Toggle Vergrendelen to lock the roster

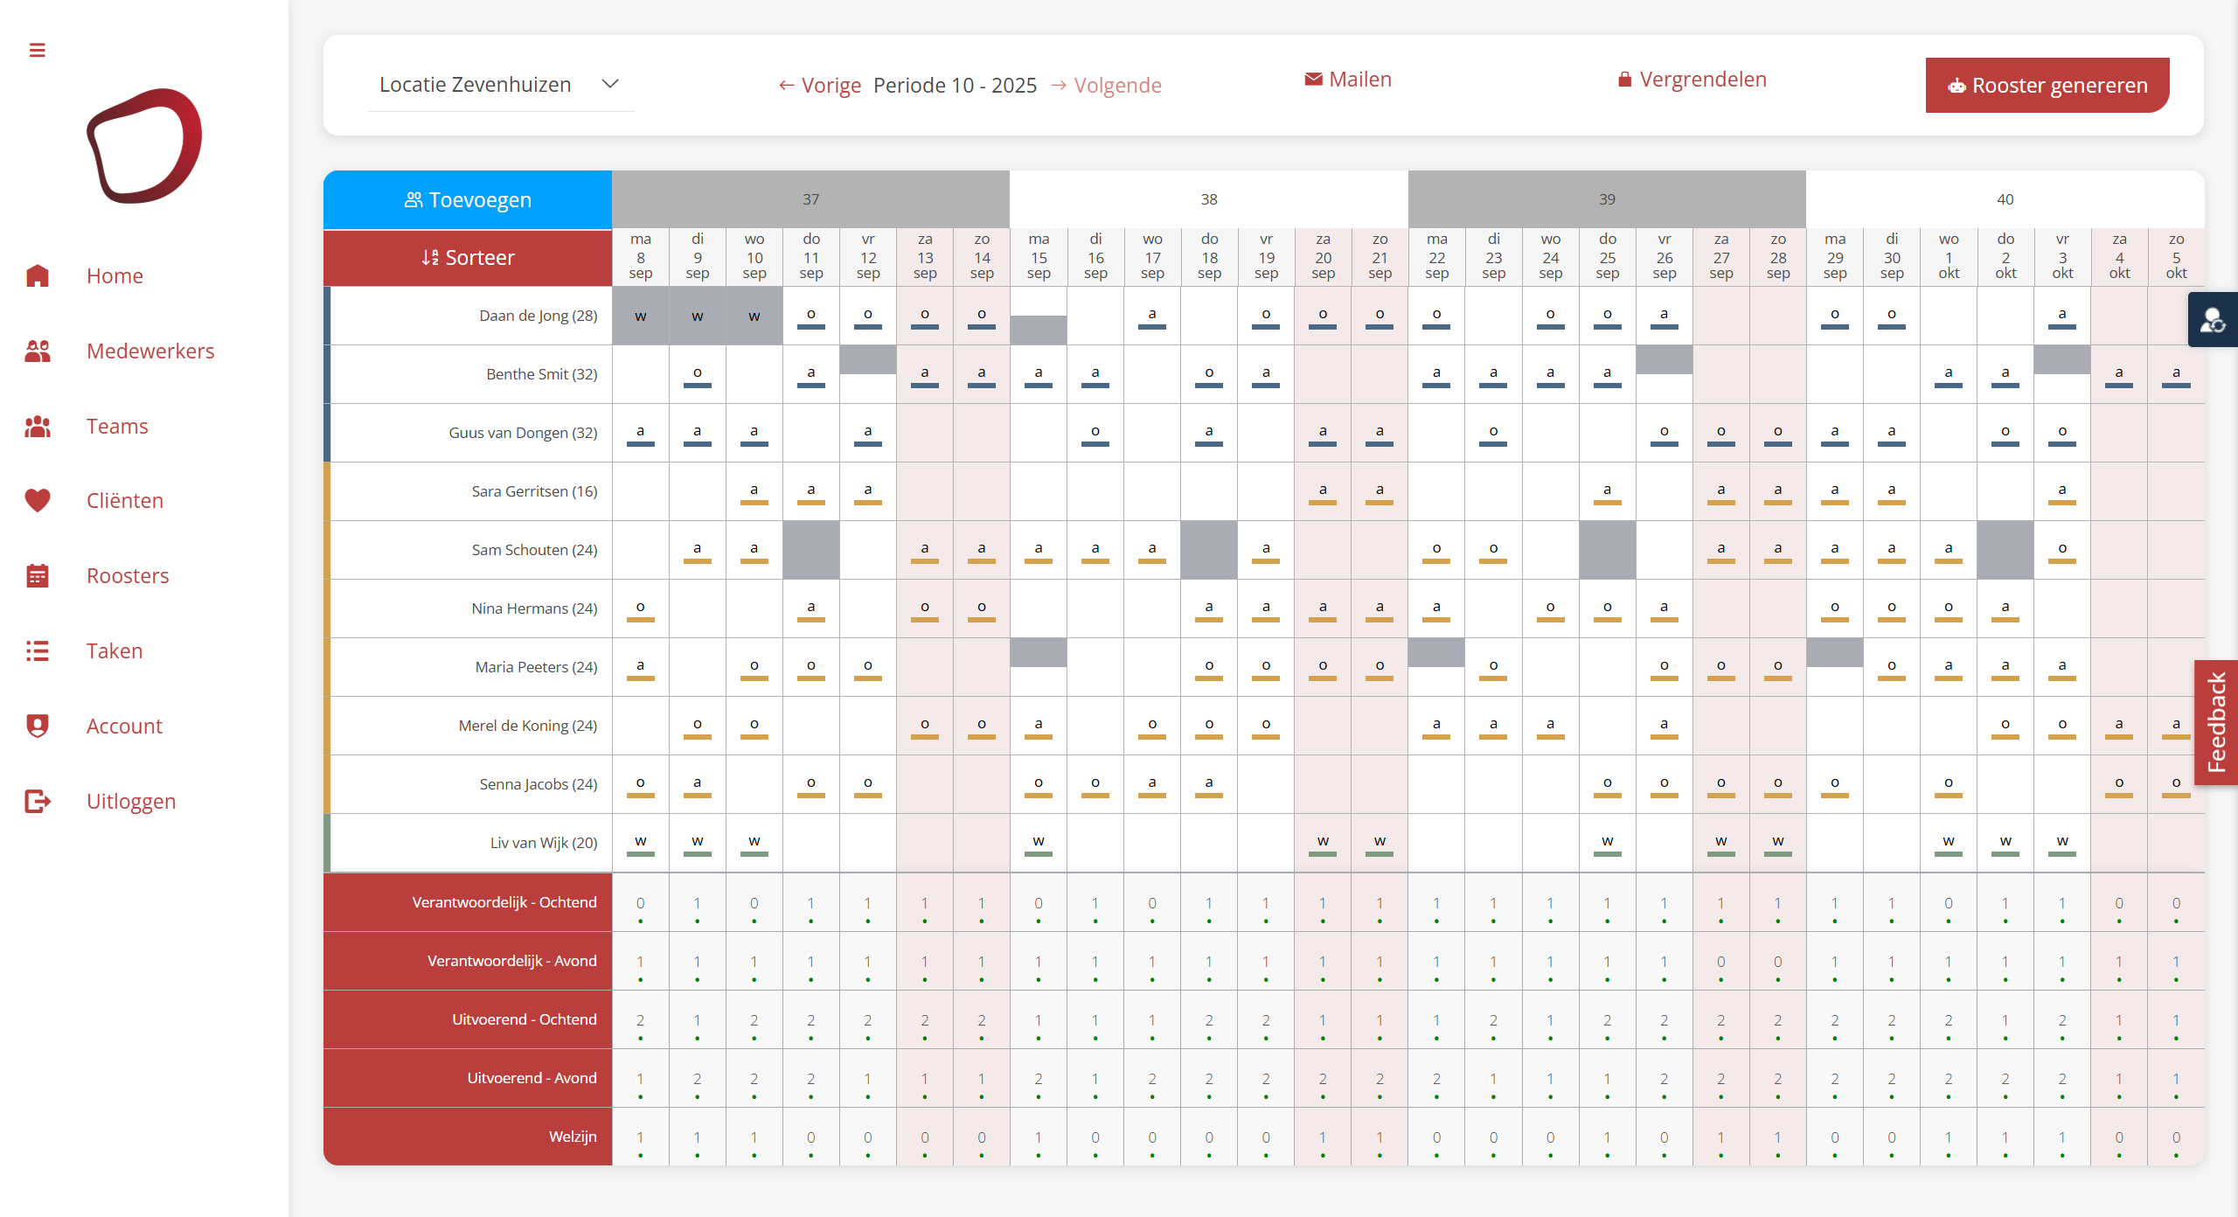point(1692,80)
